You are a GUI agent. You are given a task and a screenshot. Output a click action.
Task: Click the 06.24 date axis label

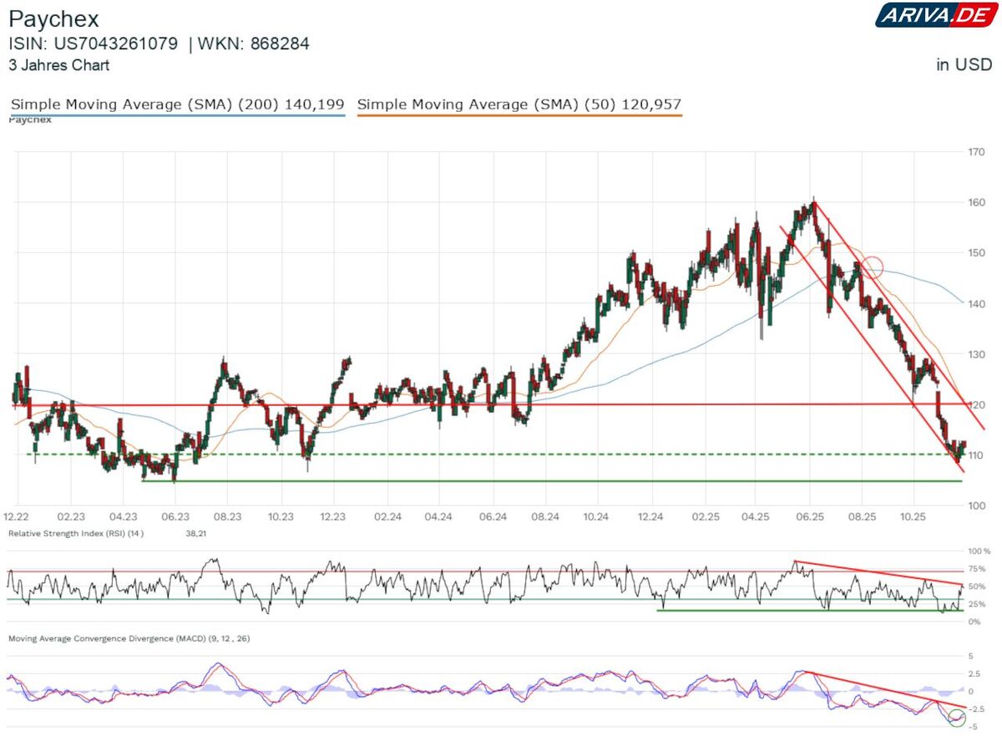click(492, 518)
